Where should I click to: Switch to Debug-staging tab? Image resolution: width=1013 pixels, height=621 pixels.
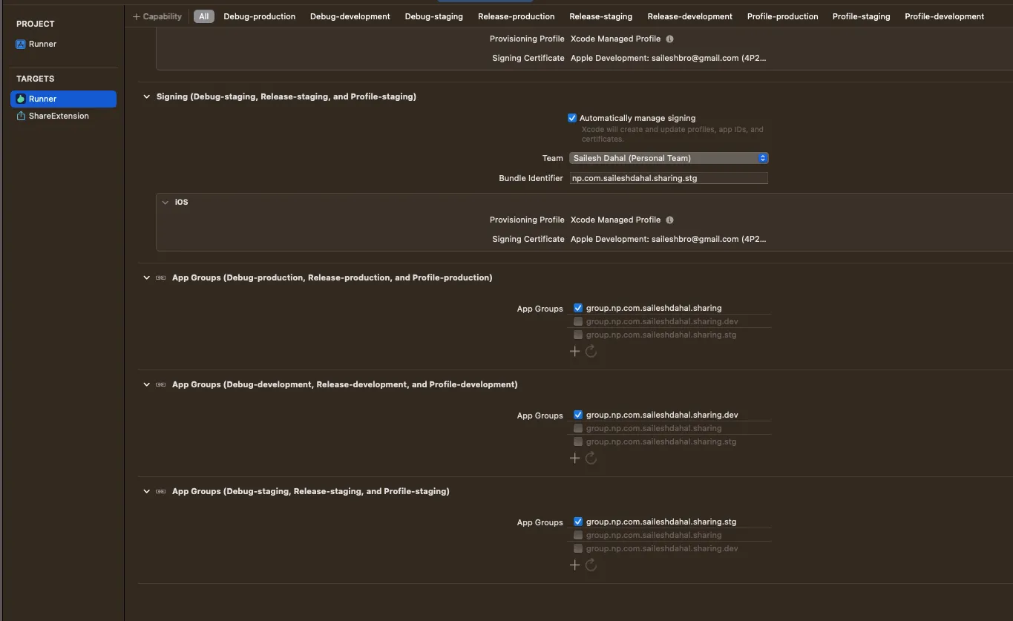(434, 16)
